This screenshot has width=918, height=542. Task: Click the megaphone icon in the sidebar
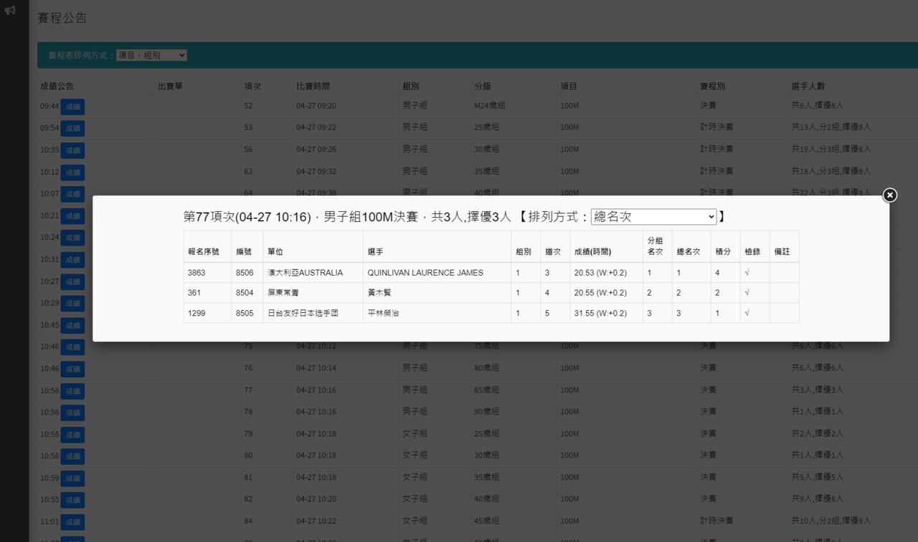(10, 10)
